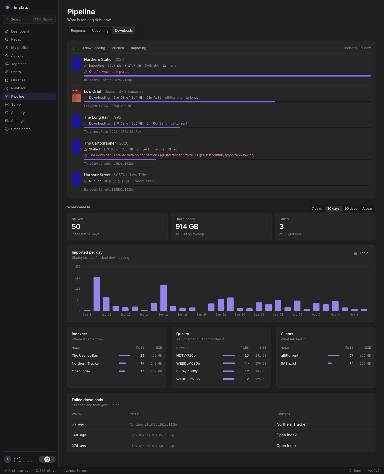Go to Playback page
The image size is (384, 474).
click(x=29, y=88)
